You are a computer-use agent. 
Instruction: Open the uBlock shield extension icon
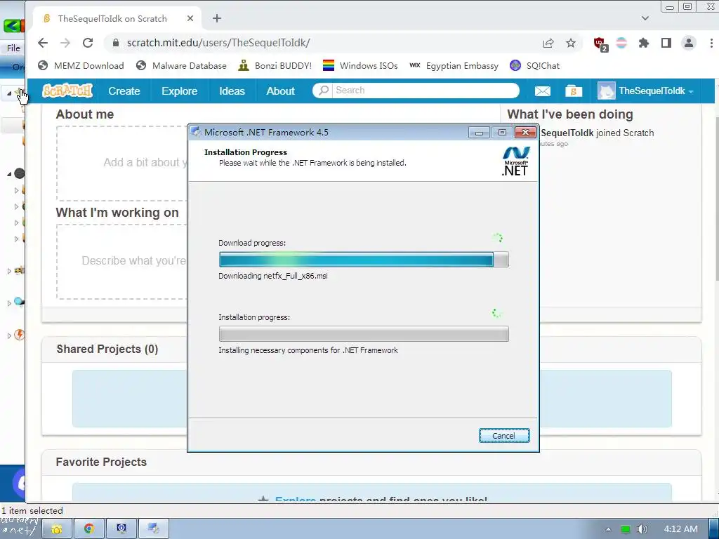point(600,44)
